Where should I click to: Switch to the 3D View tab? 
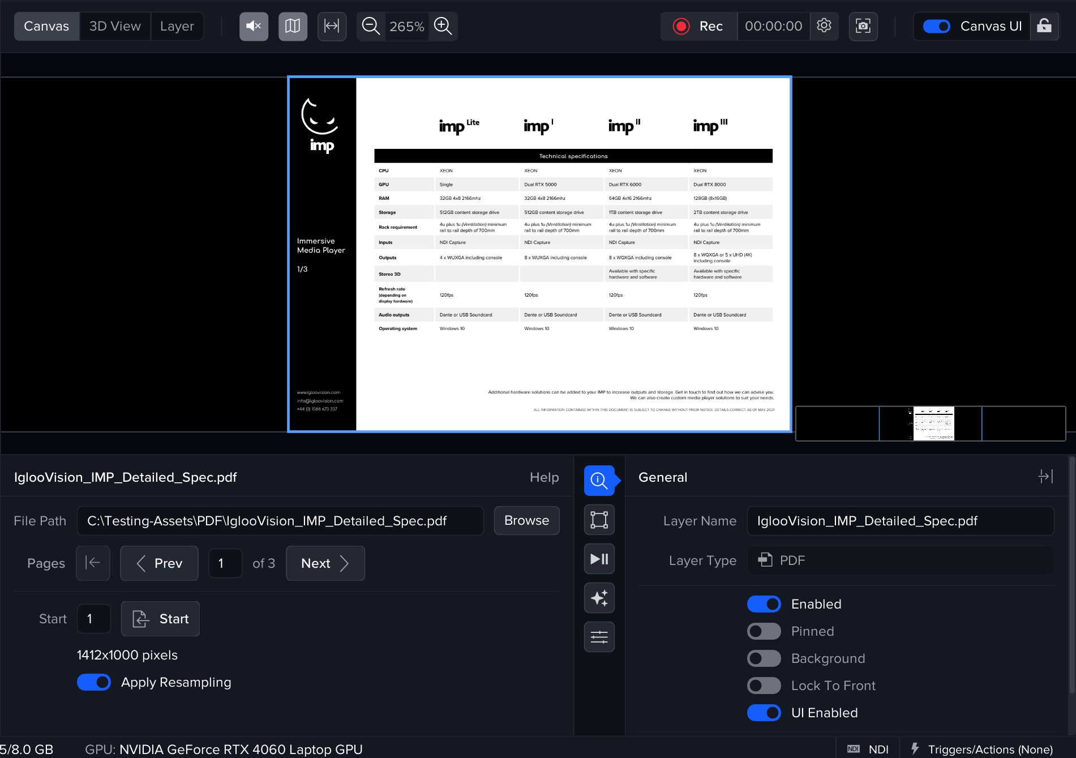[115, 26]
